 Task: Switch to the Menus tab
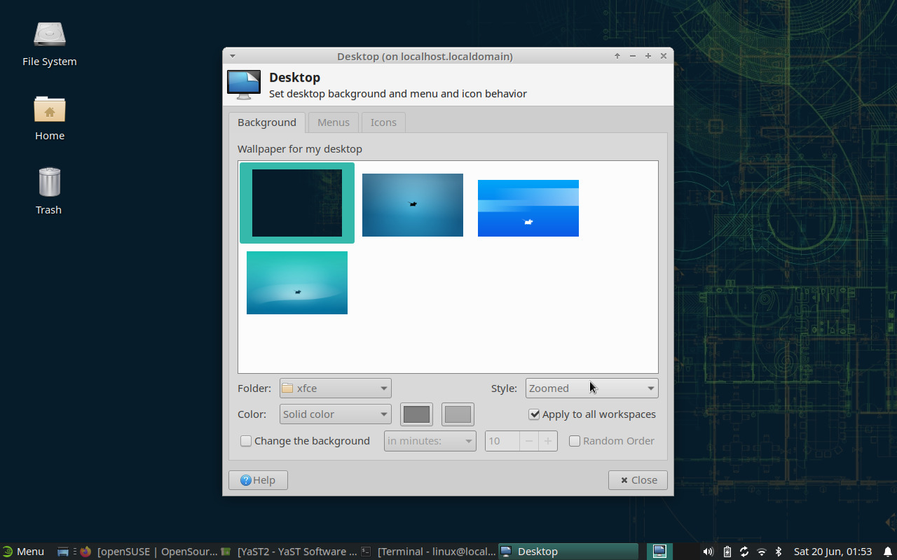point(333,122)
